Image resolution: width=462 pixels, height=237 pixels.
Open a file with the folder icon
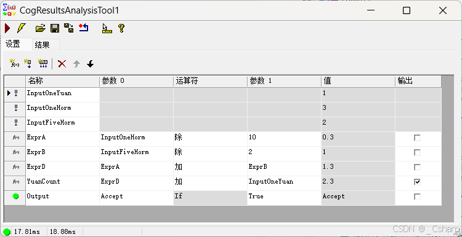click(x=41, y=28)
